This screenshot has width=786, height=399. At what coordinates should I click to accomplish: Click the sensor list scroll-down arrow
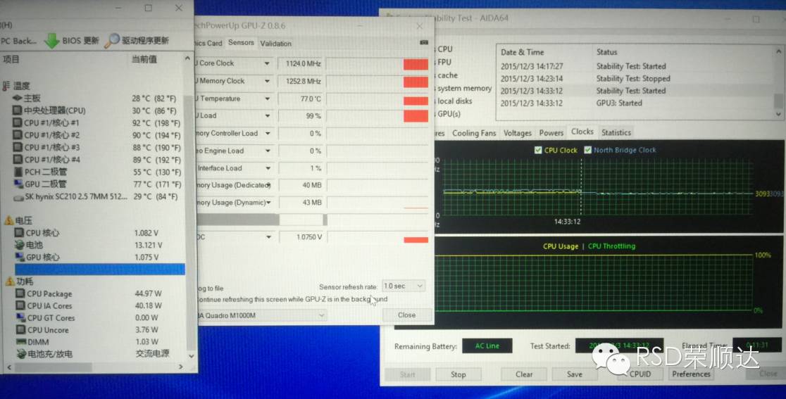(191, 356)
